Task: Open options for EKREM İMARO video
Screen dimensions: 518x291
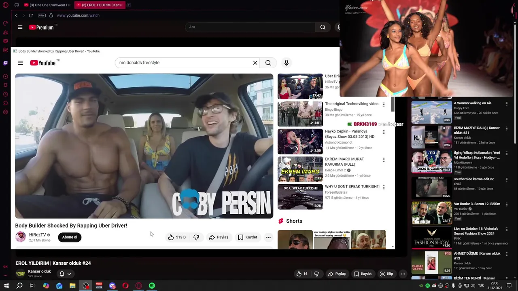Action: point(384,160)
